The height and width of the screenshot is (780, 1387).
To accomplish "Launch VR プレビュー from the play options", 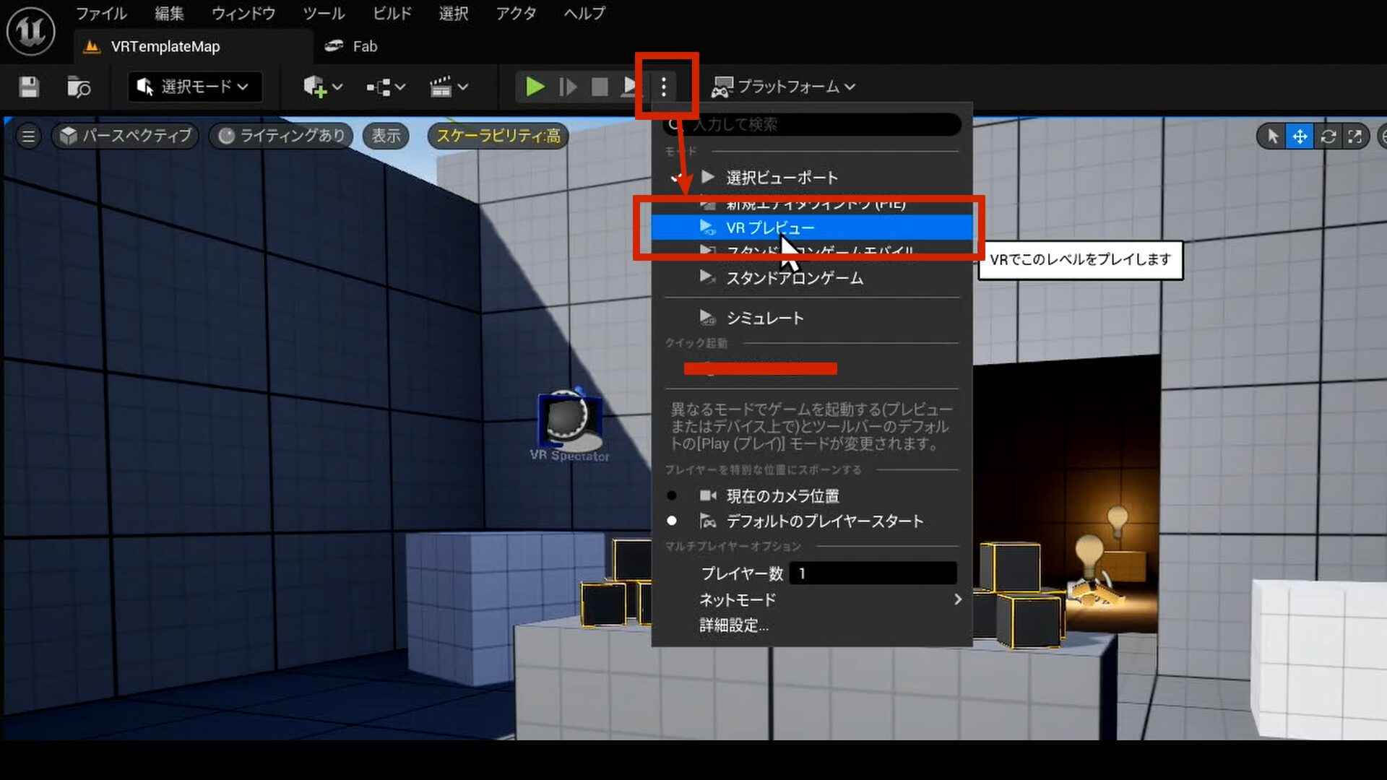I will (769, 227).
